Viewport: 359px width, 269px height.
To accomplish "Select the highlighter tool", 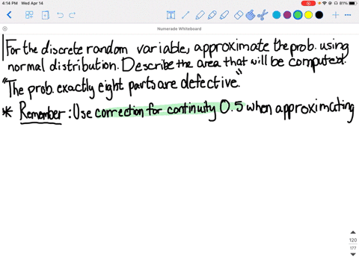I will coord(224,15).
